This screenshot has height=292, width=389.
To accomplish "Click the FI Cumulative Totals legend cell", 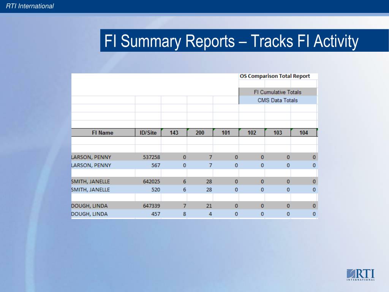I will click(x=278, y=92).
